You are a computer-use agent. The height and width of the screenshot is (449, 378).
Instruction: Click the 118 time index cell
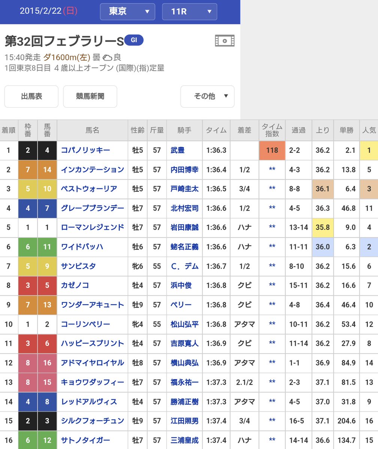(272, 150)
